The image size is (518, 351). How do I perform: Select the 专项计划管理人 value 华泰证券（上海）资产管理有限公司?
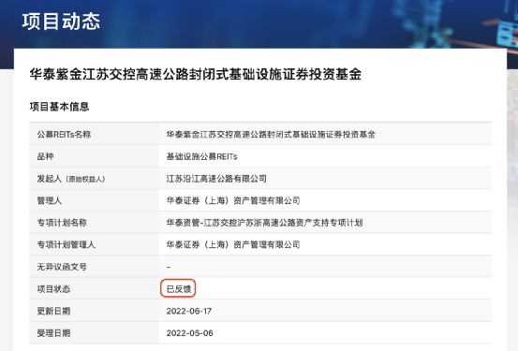click(233, 244)
